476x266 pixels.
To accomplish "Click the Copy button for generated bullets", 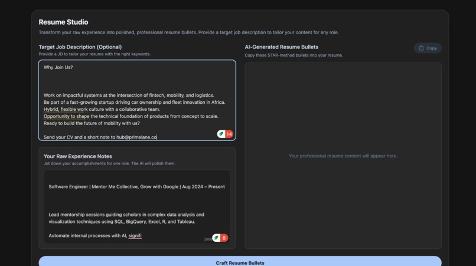I will [428, 48].
